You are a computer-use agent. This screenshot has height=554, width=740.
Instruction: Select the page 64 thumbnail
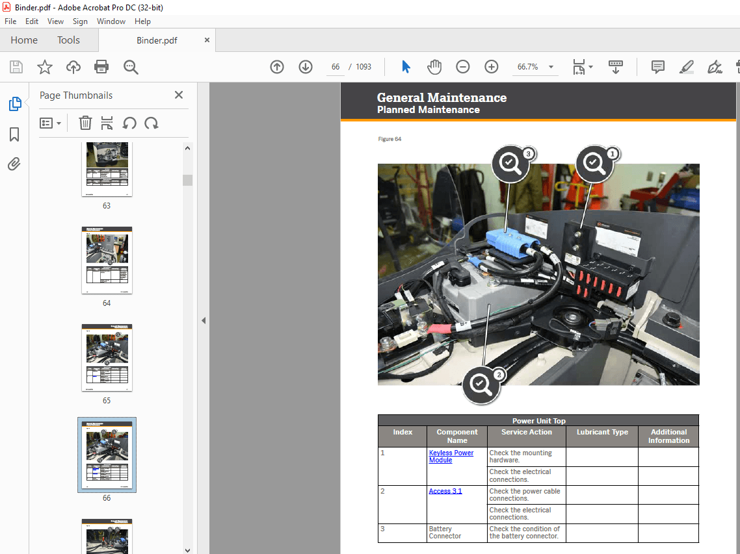pyautogui.click(x=107, y=260)
